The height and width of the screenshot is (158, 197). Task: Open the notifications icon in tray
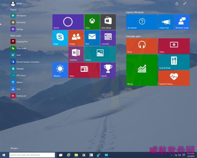pyautogui.click(x=184, y=155)
